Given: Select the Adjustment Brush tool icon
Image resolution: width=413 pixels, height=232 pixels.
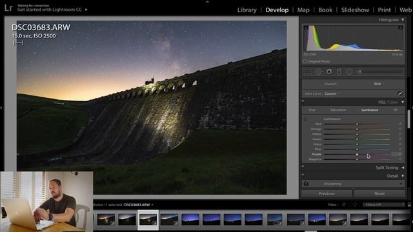Looking at the screenshot, I should pos(359,72).
